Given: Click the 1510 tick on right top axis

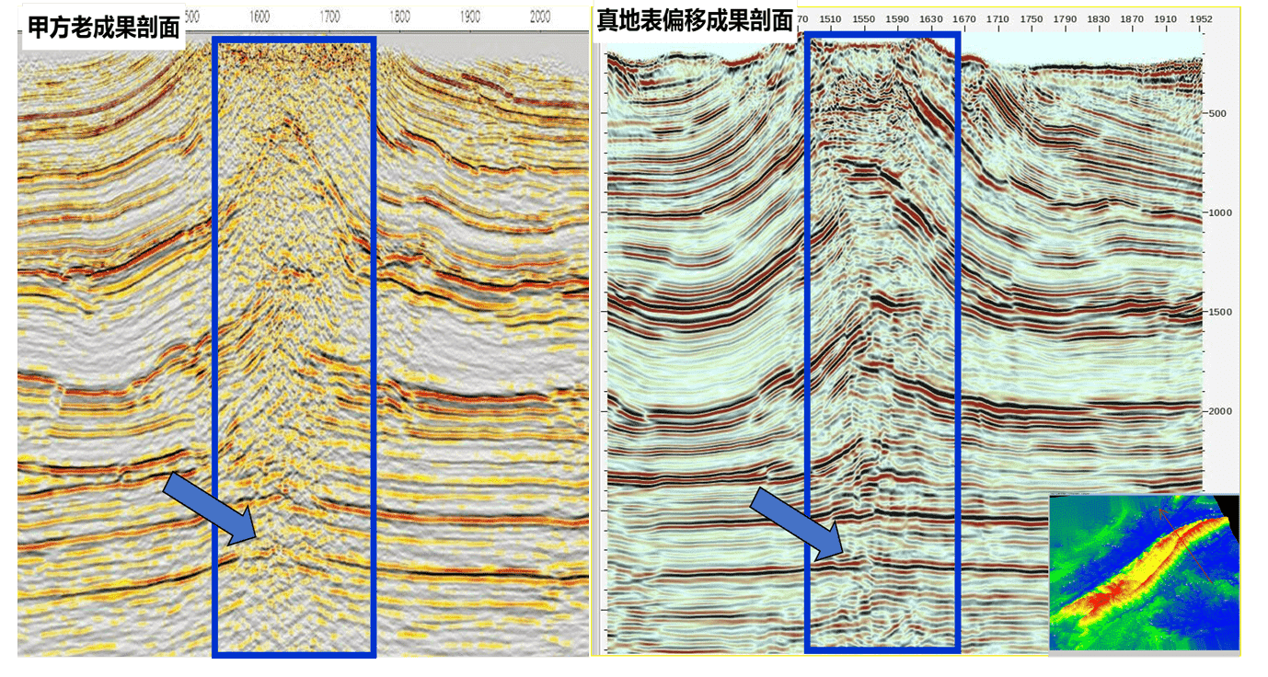Looking at the screenshot, I should pyautogui.click(x=830, y=18).
